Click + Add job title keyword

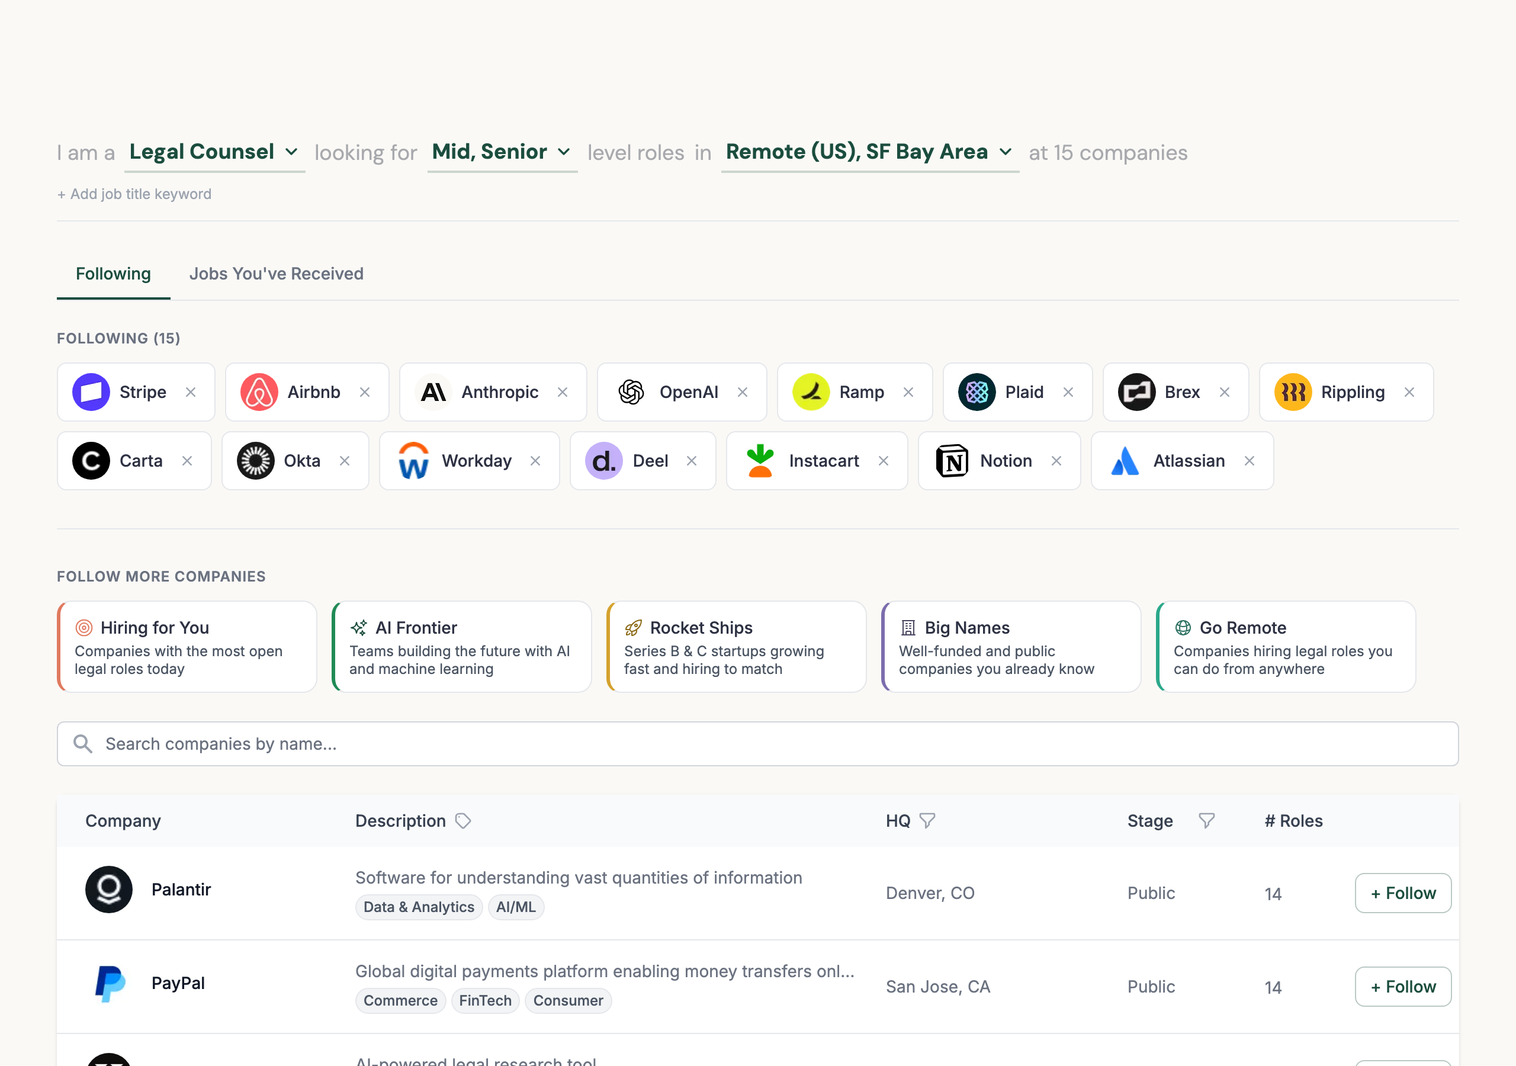(x=134, y=194)
